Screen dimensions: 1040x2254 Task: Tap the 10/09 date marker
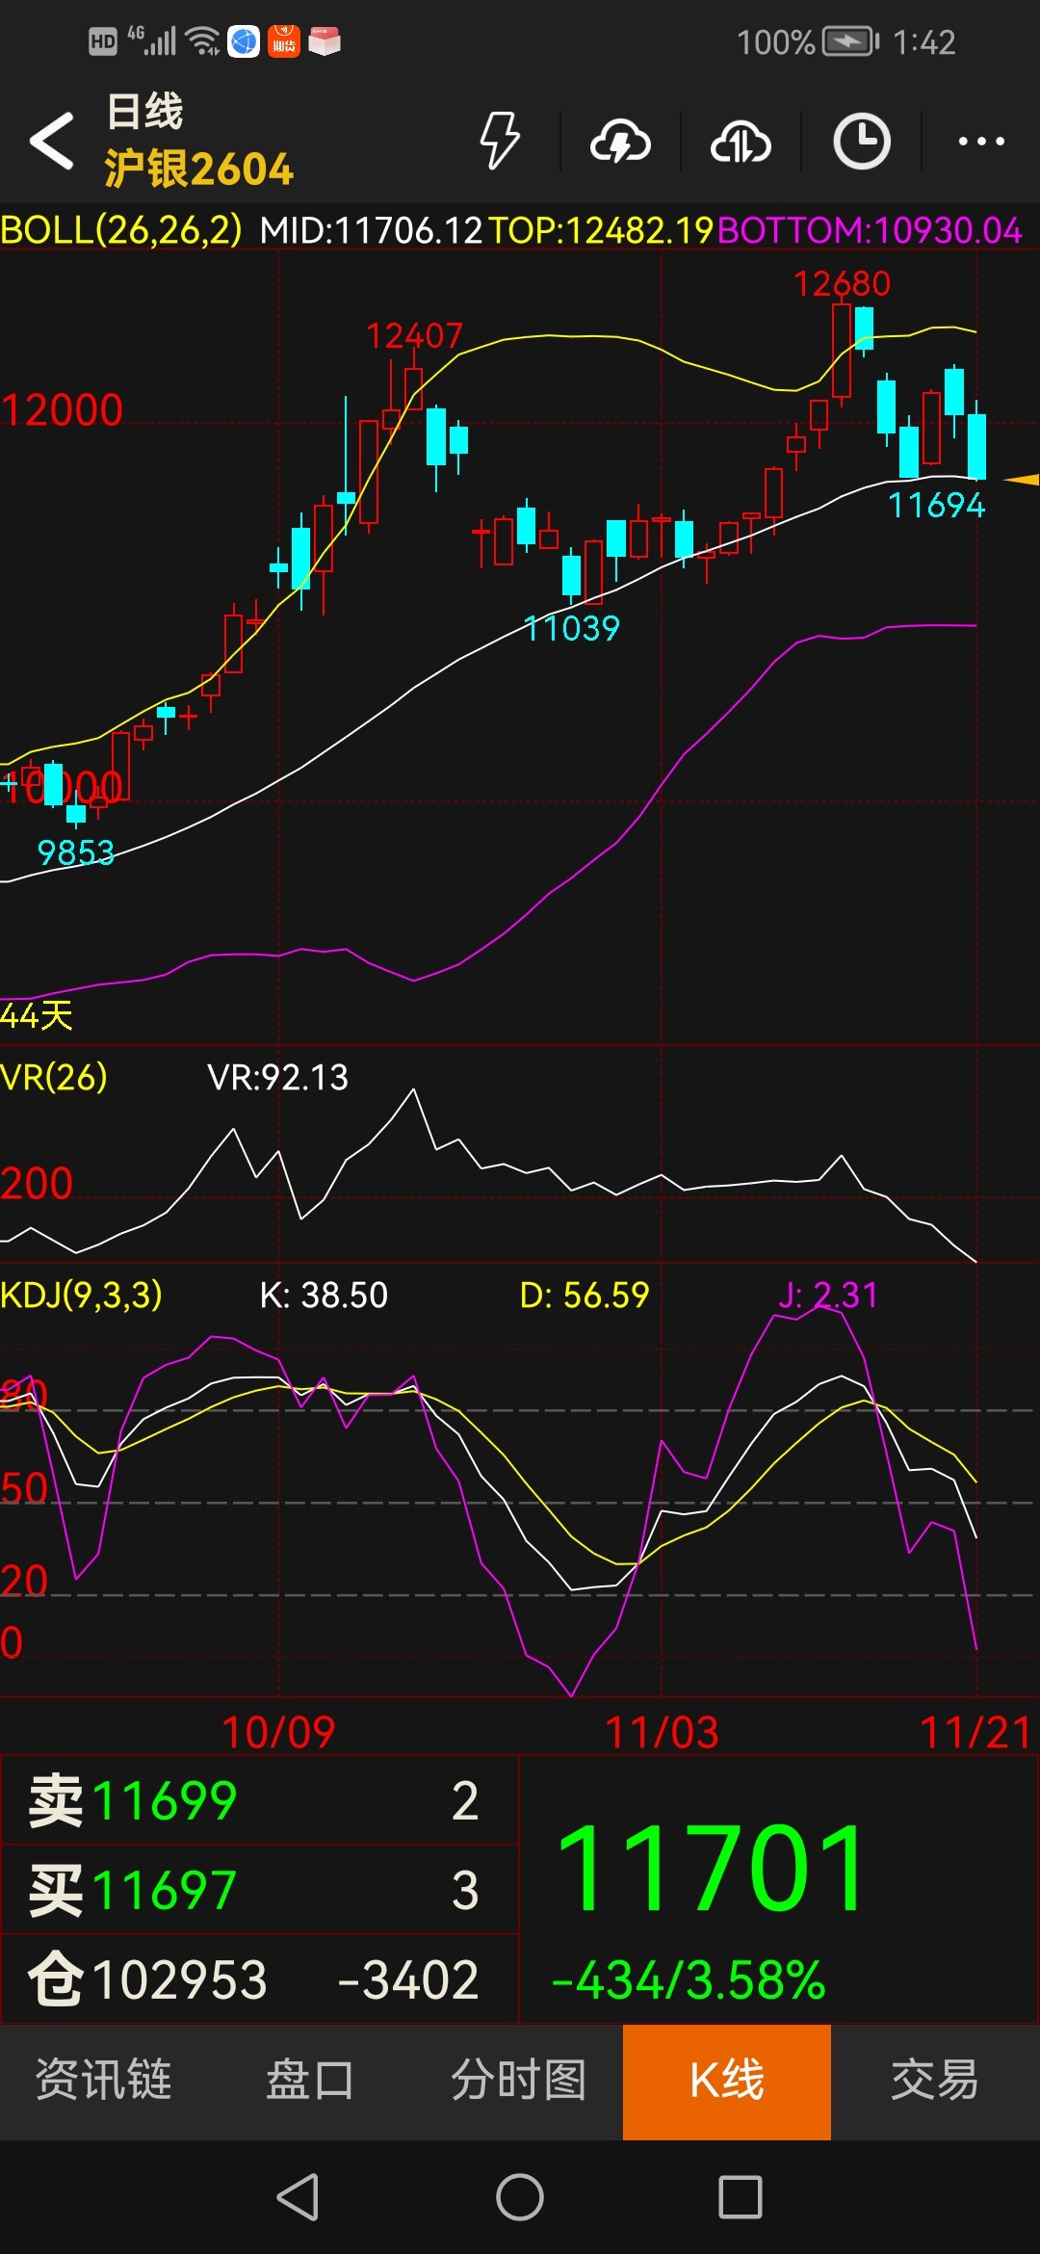point(278,1732)
